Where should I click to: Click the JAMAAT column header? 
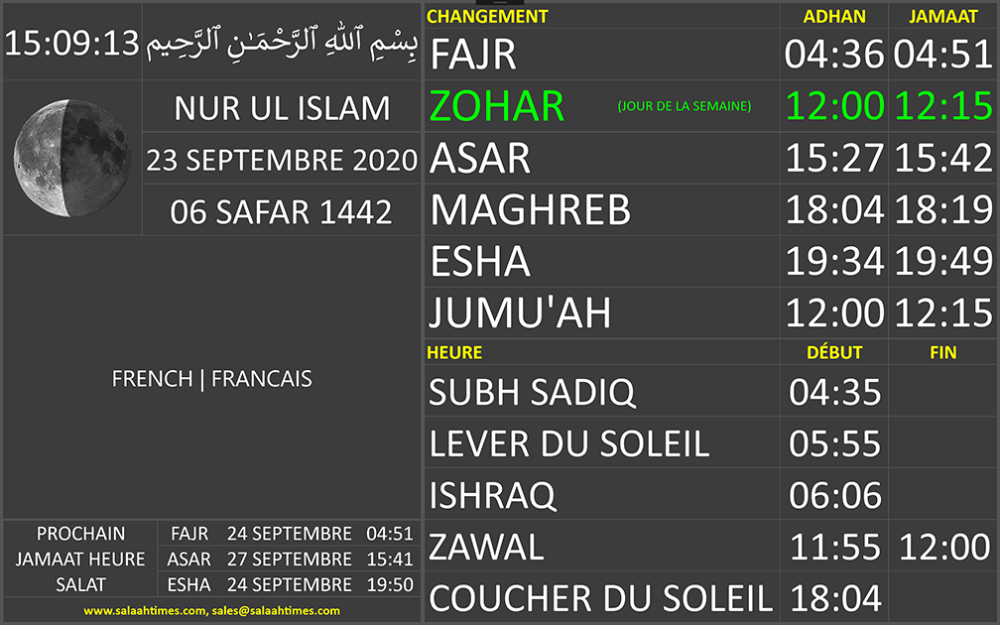point(942,16)
